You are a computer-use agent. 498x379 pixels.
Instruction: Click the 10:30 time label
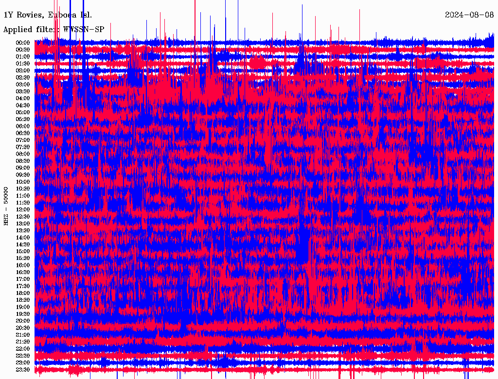pos(23,189)
